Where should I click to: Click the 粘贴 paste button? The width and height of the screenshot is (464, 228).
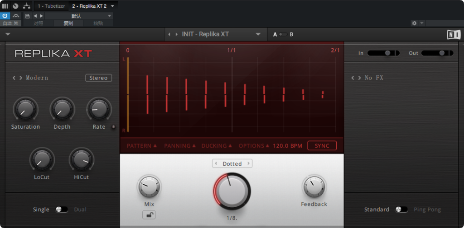[x=98, y=23]
